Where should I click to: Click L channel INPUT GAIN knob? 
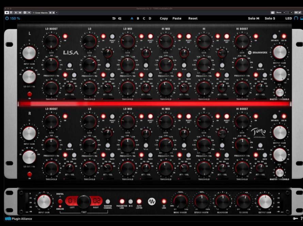(29, 53)
